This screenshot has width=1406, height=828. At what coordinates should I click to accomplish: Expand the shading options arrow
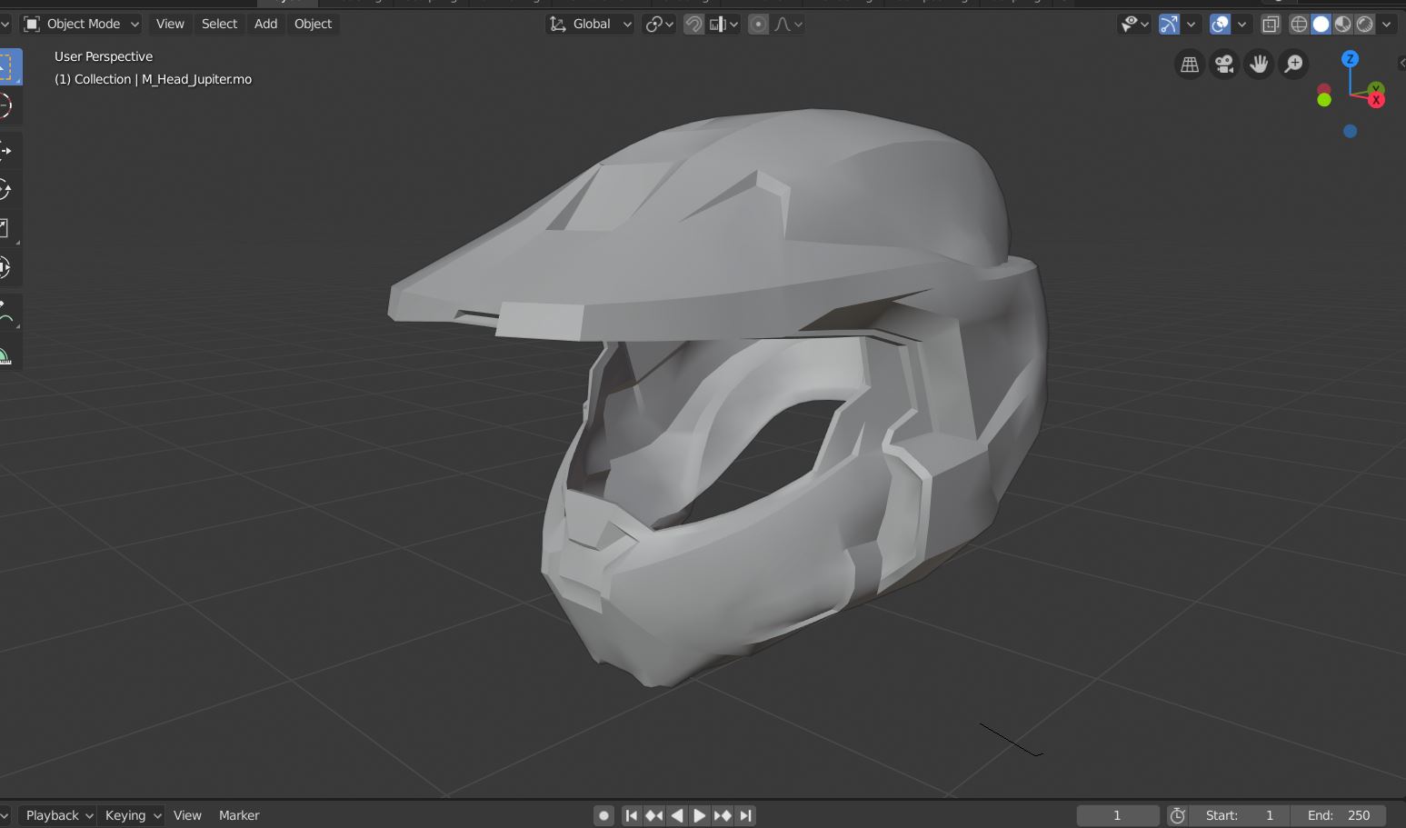[x=1386, y=25]
